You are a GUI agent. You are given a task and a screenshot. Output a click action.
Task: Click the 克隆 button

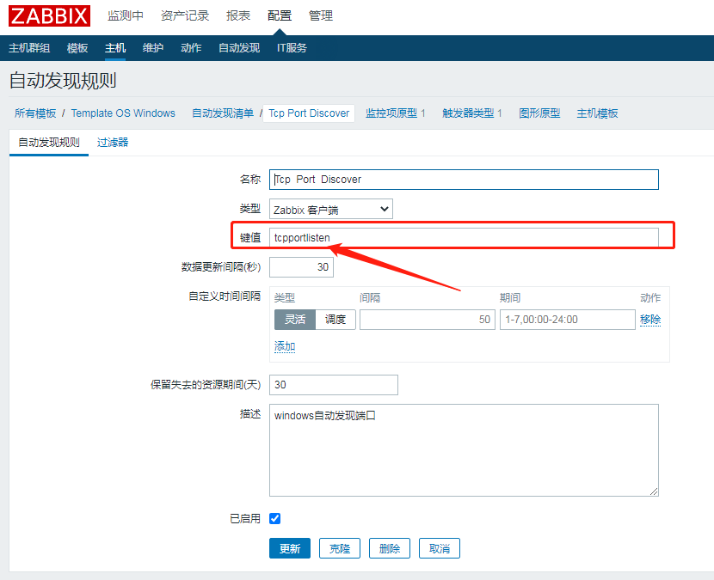(x=340, y=548)
